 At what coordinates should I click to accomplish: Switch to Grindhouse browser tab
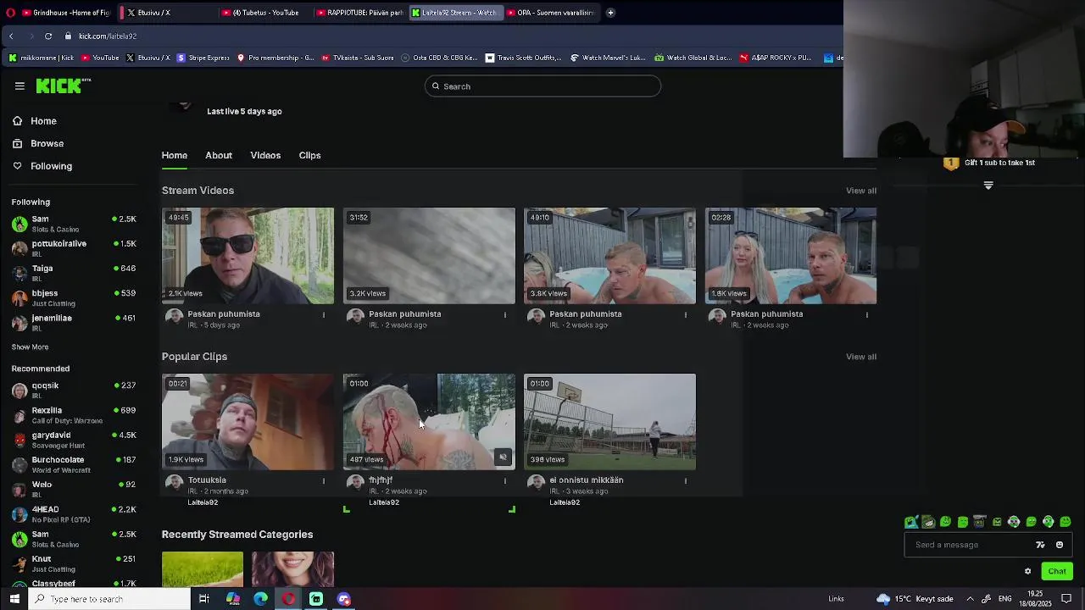point(65,13)
